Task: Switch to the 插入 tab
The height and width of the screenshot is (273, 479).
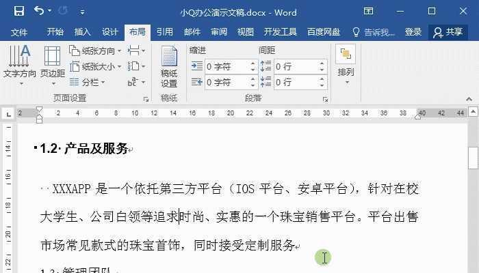Action: point(82,32)
